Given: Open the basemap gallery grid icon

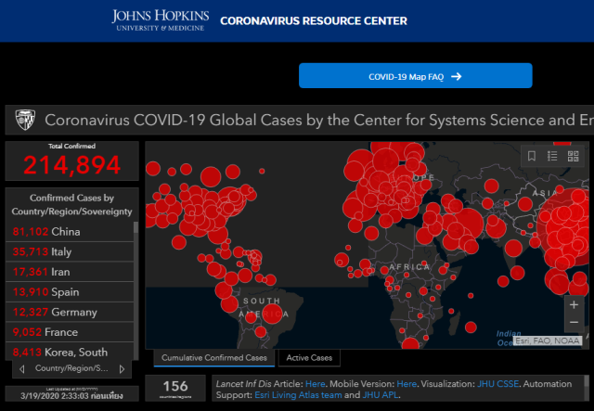Looking at the screenshot, I should point(573,156).
